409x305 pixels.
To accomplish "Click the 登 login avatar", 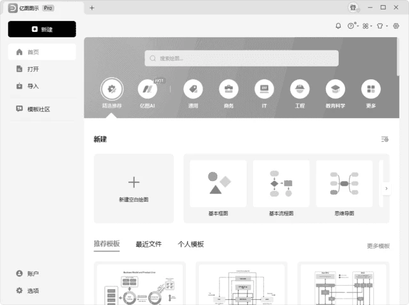I will coord(353,8).
